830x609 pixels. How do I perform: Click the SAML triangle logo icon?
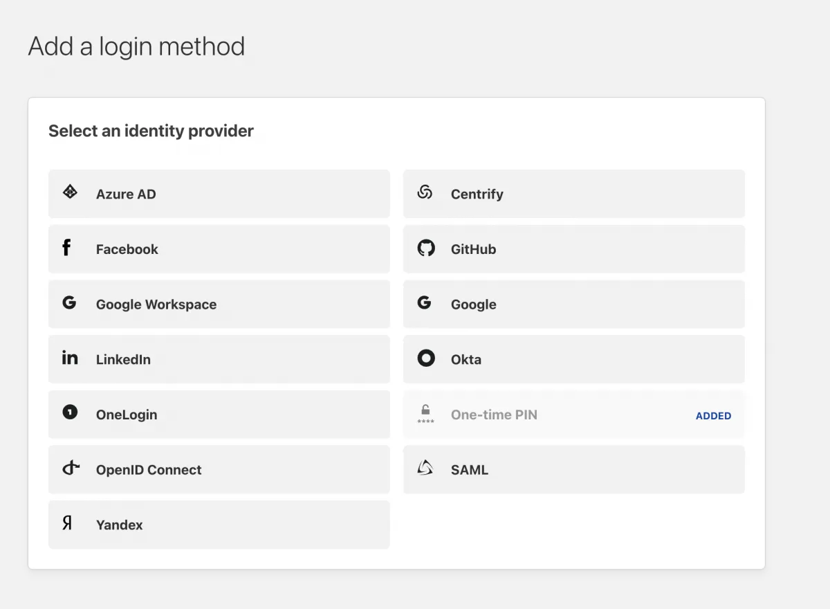425,469
